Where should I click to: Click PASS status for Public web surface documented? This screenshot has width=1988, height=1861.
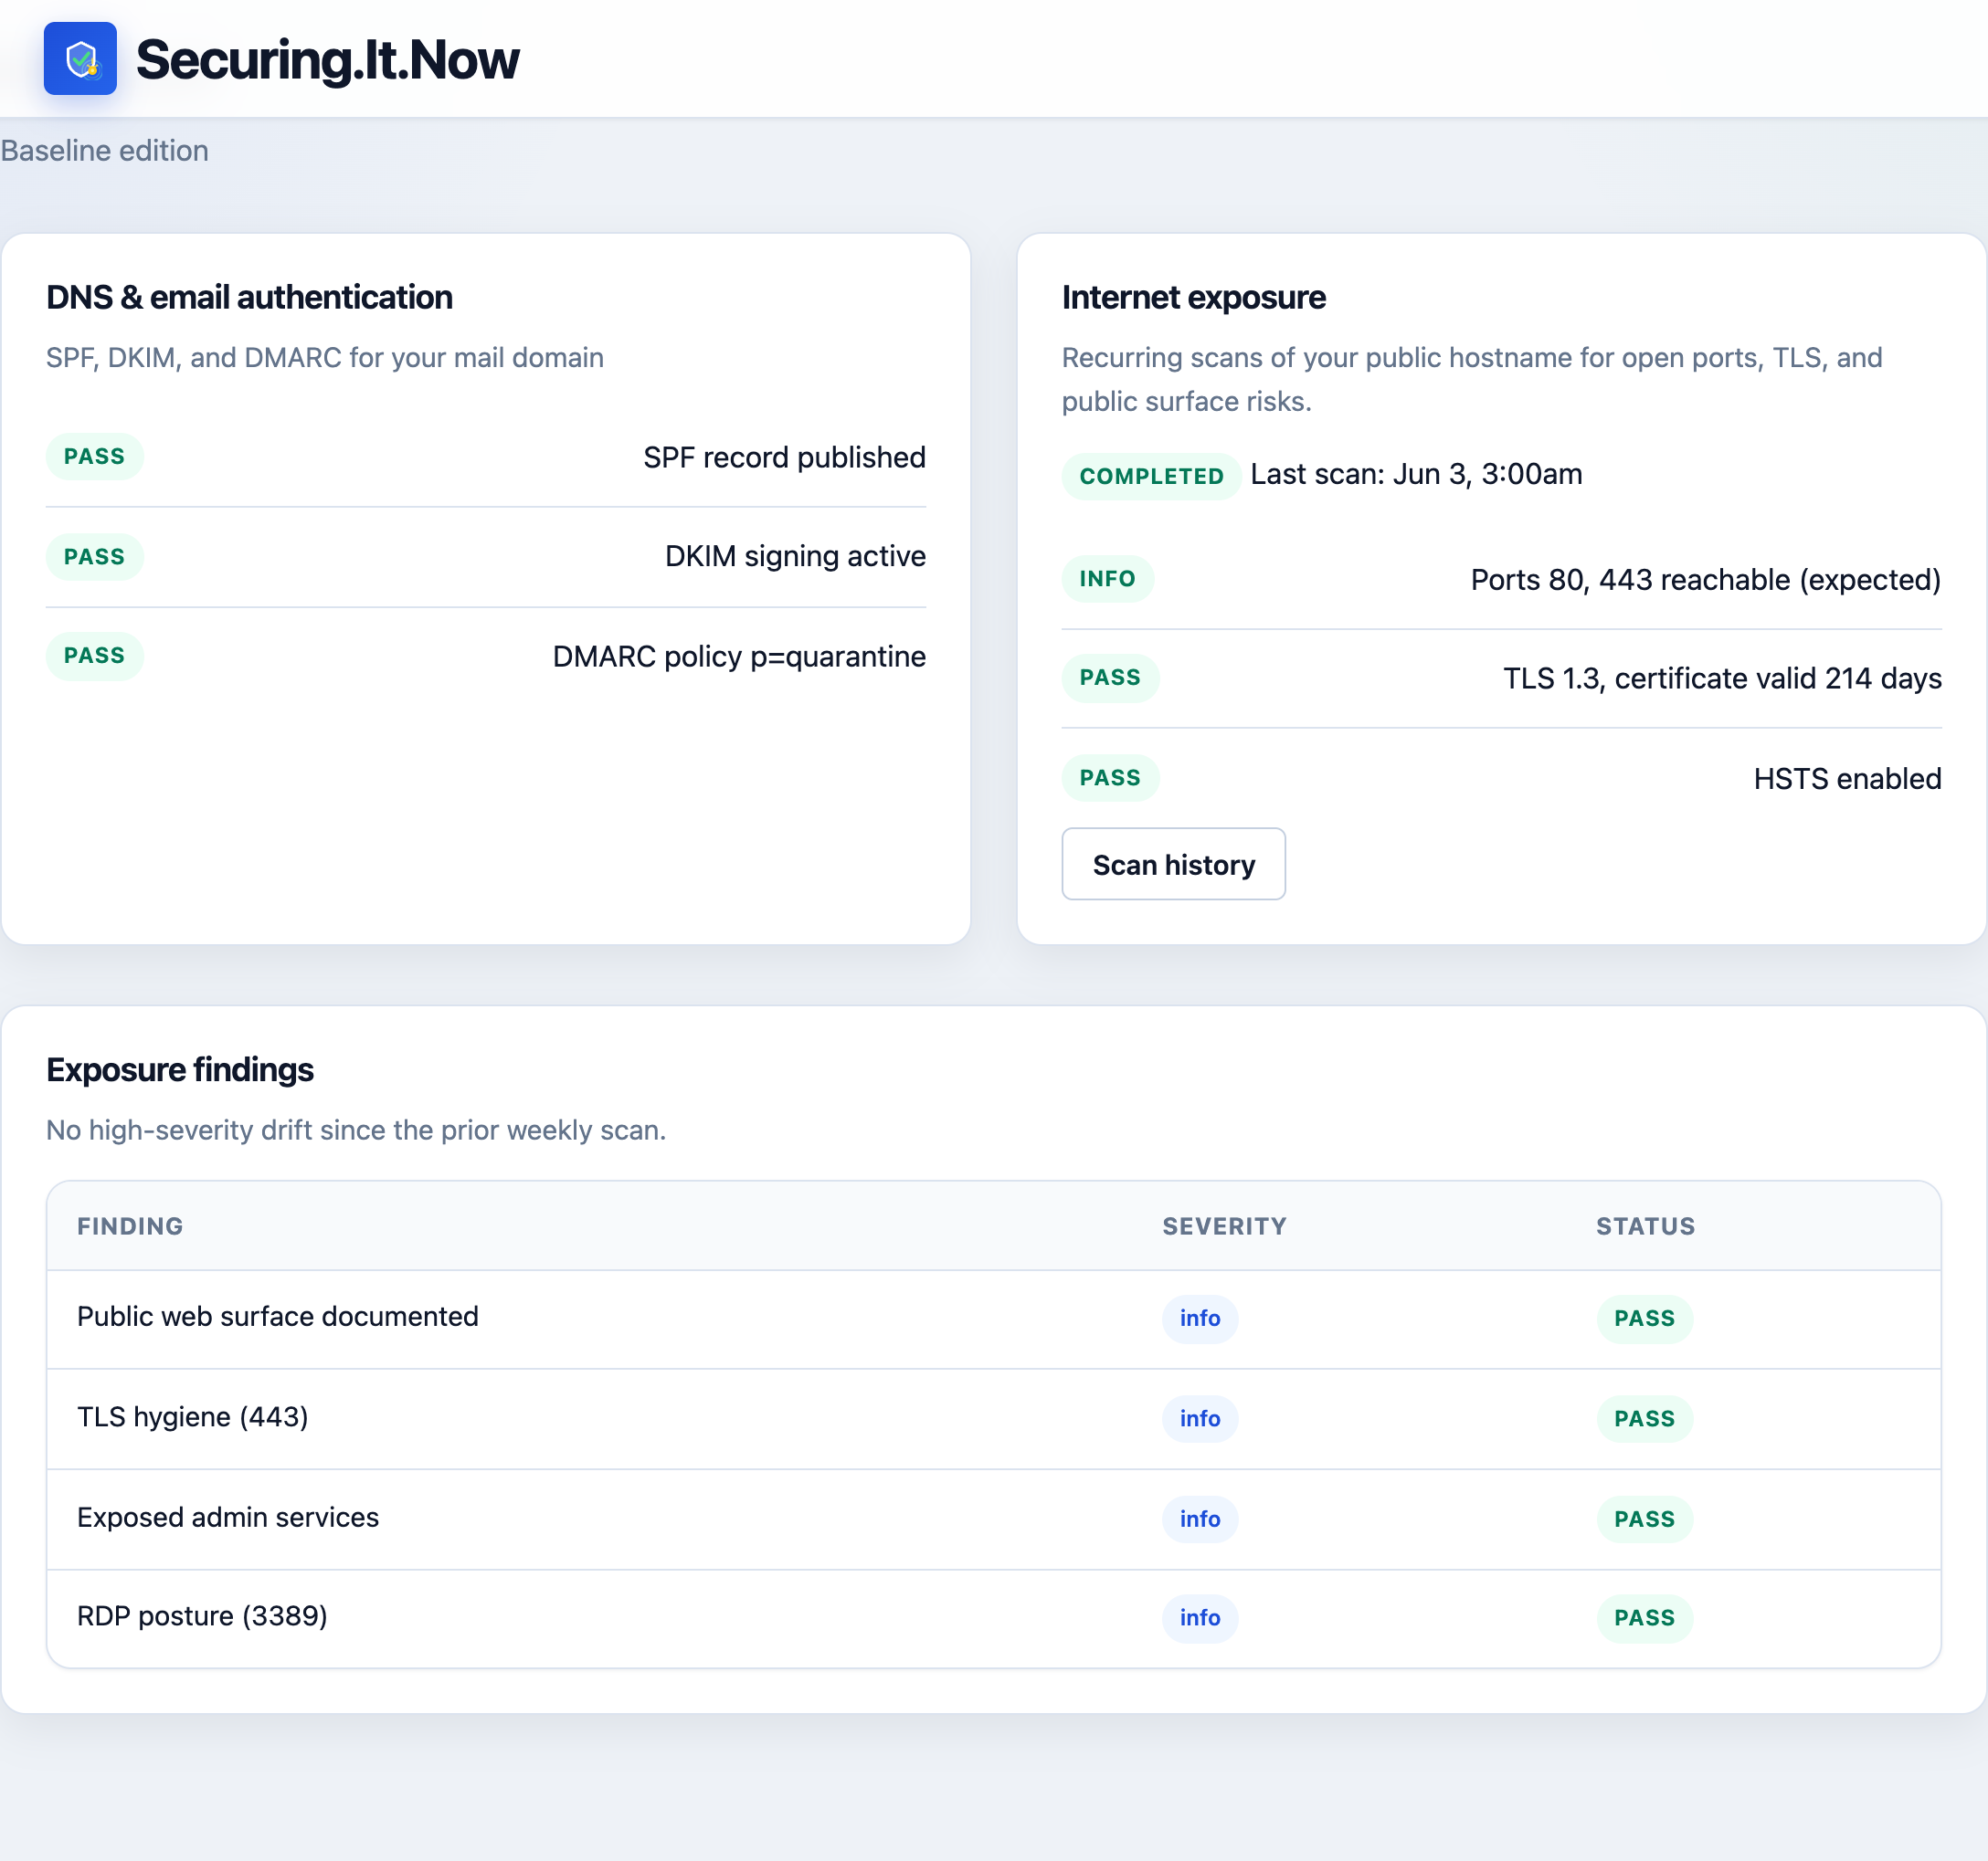(1644, 1319)
